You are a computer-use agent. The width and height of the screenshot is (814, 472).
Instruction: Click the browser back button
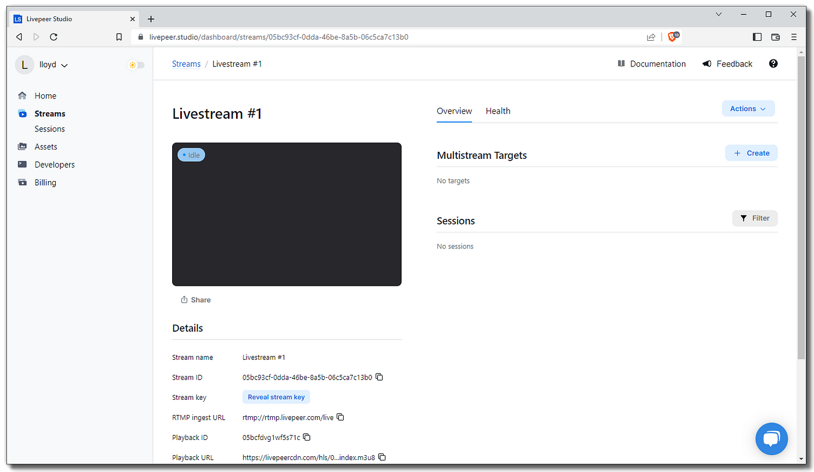[19, 37]
